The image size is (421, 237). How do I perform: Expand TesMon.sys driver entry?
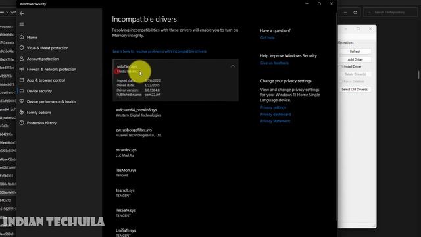click(x=176, y=172)
